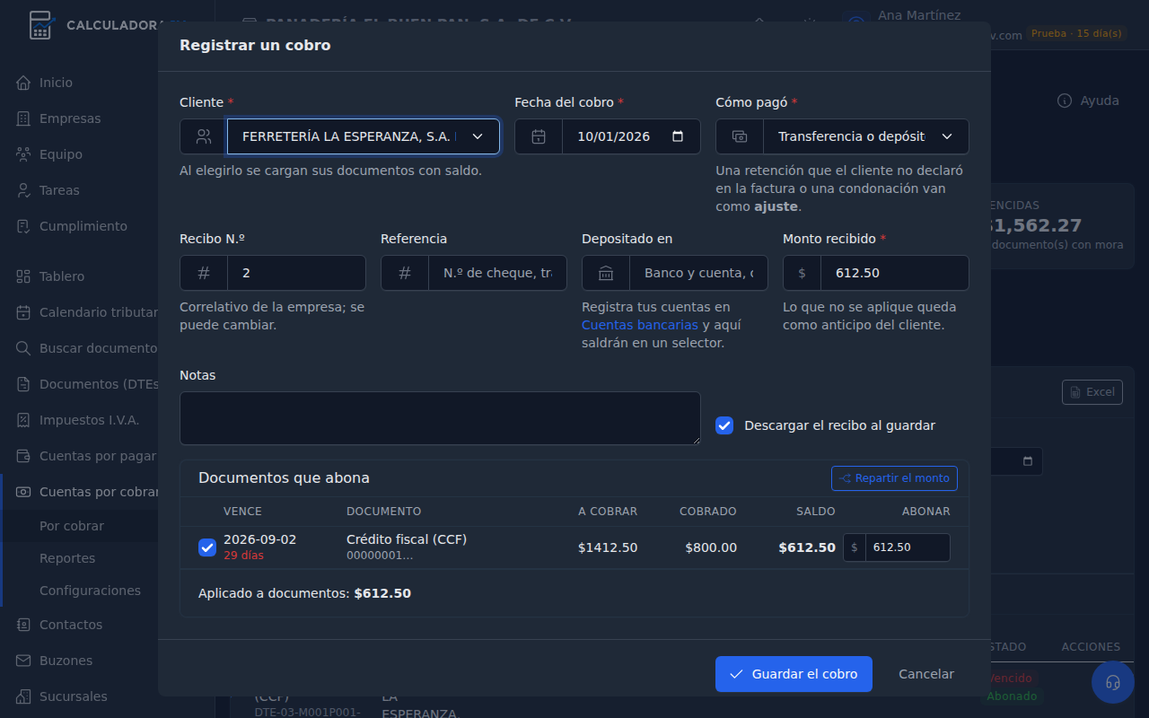Click the saldo value $612.50 in row

coord(807,547)
